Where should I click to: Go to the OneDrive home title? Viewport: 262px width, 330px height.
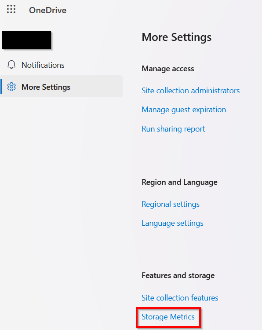[48, 10]
